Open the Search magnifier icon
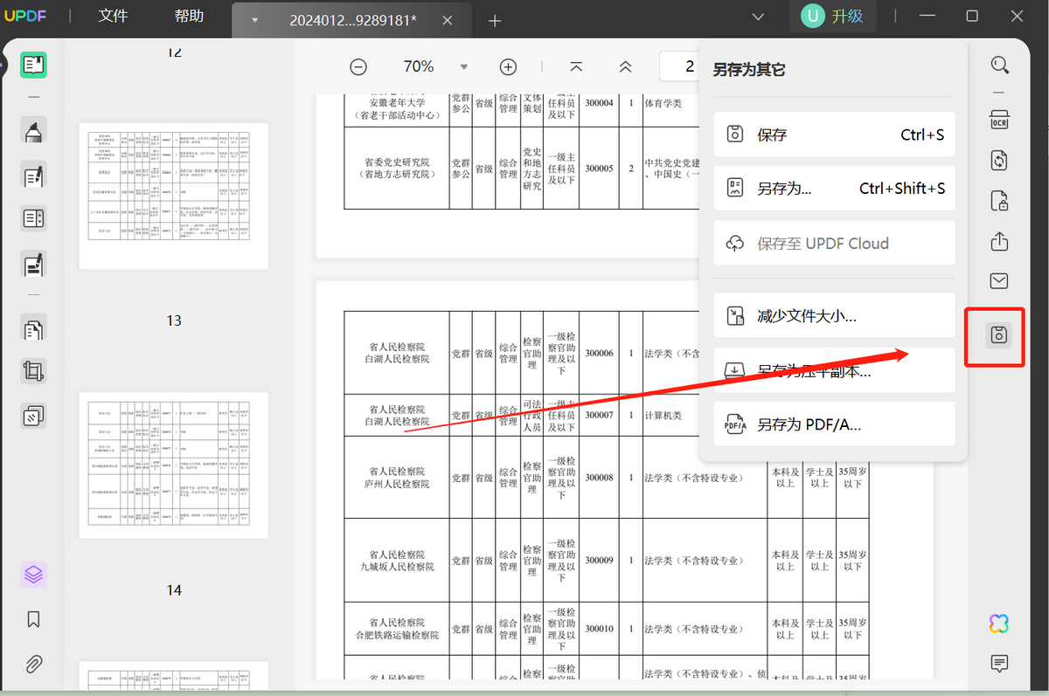Viewport: 1049px width, 696px height. click(x=999, y=65)
